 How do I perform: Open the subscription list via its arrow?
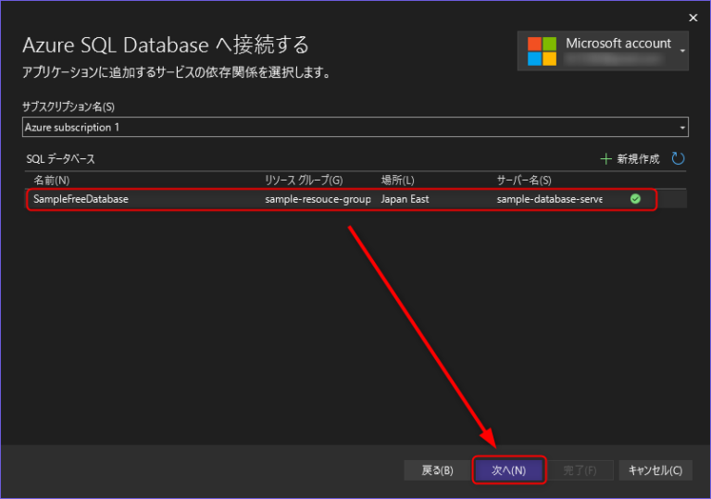pos(682,127)
